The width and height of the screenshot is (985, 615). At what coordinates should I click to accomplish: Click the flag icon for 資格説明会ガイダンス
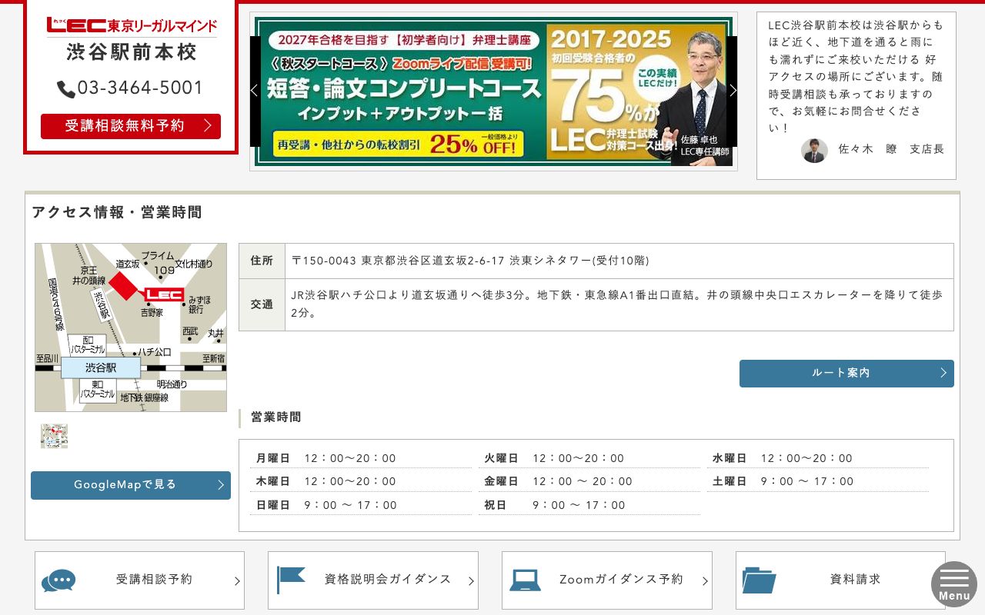coord(291,580)
